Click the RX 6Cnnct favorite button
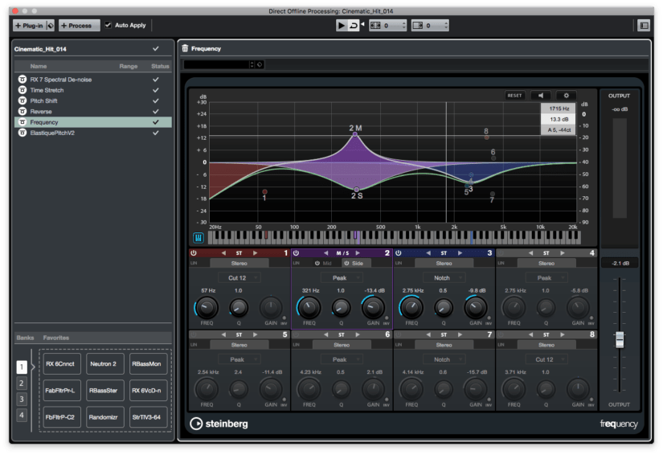 coord(62,363)
